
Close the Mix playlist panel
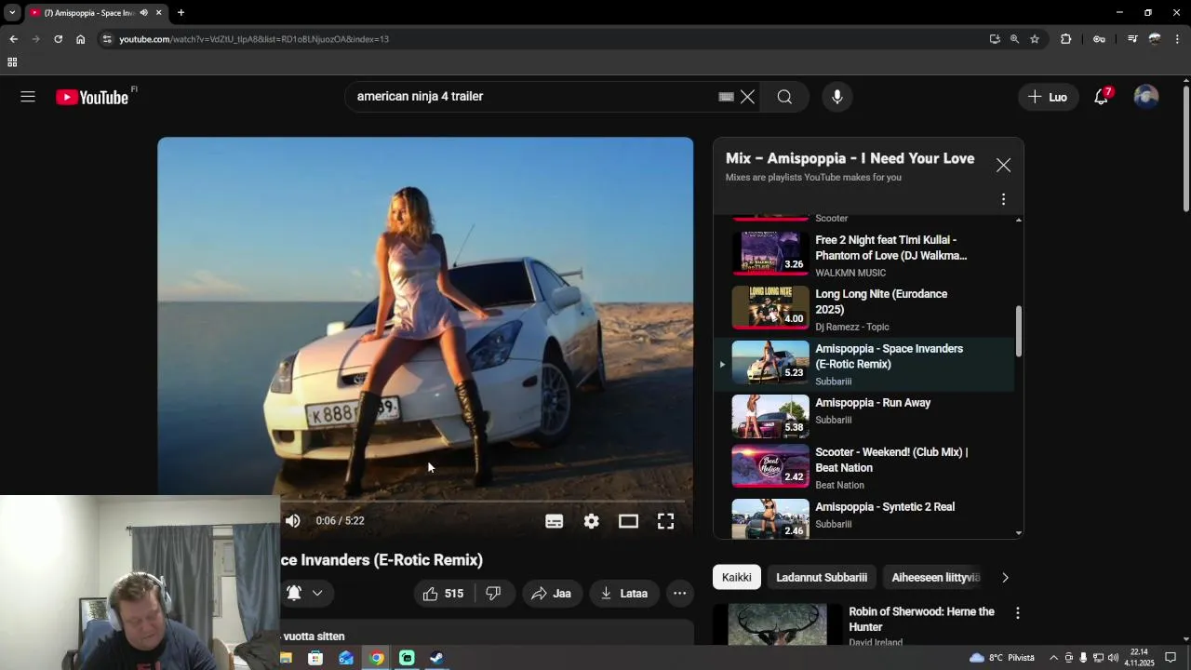[x=1003, y=165]
